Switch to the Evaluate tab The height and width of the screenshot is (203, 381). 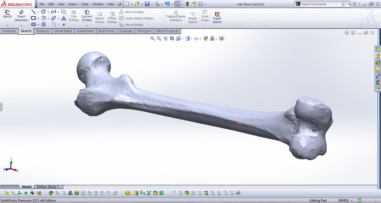[x=126, y=31]
